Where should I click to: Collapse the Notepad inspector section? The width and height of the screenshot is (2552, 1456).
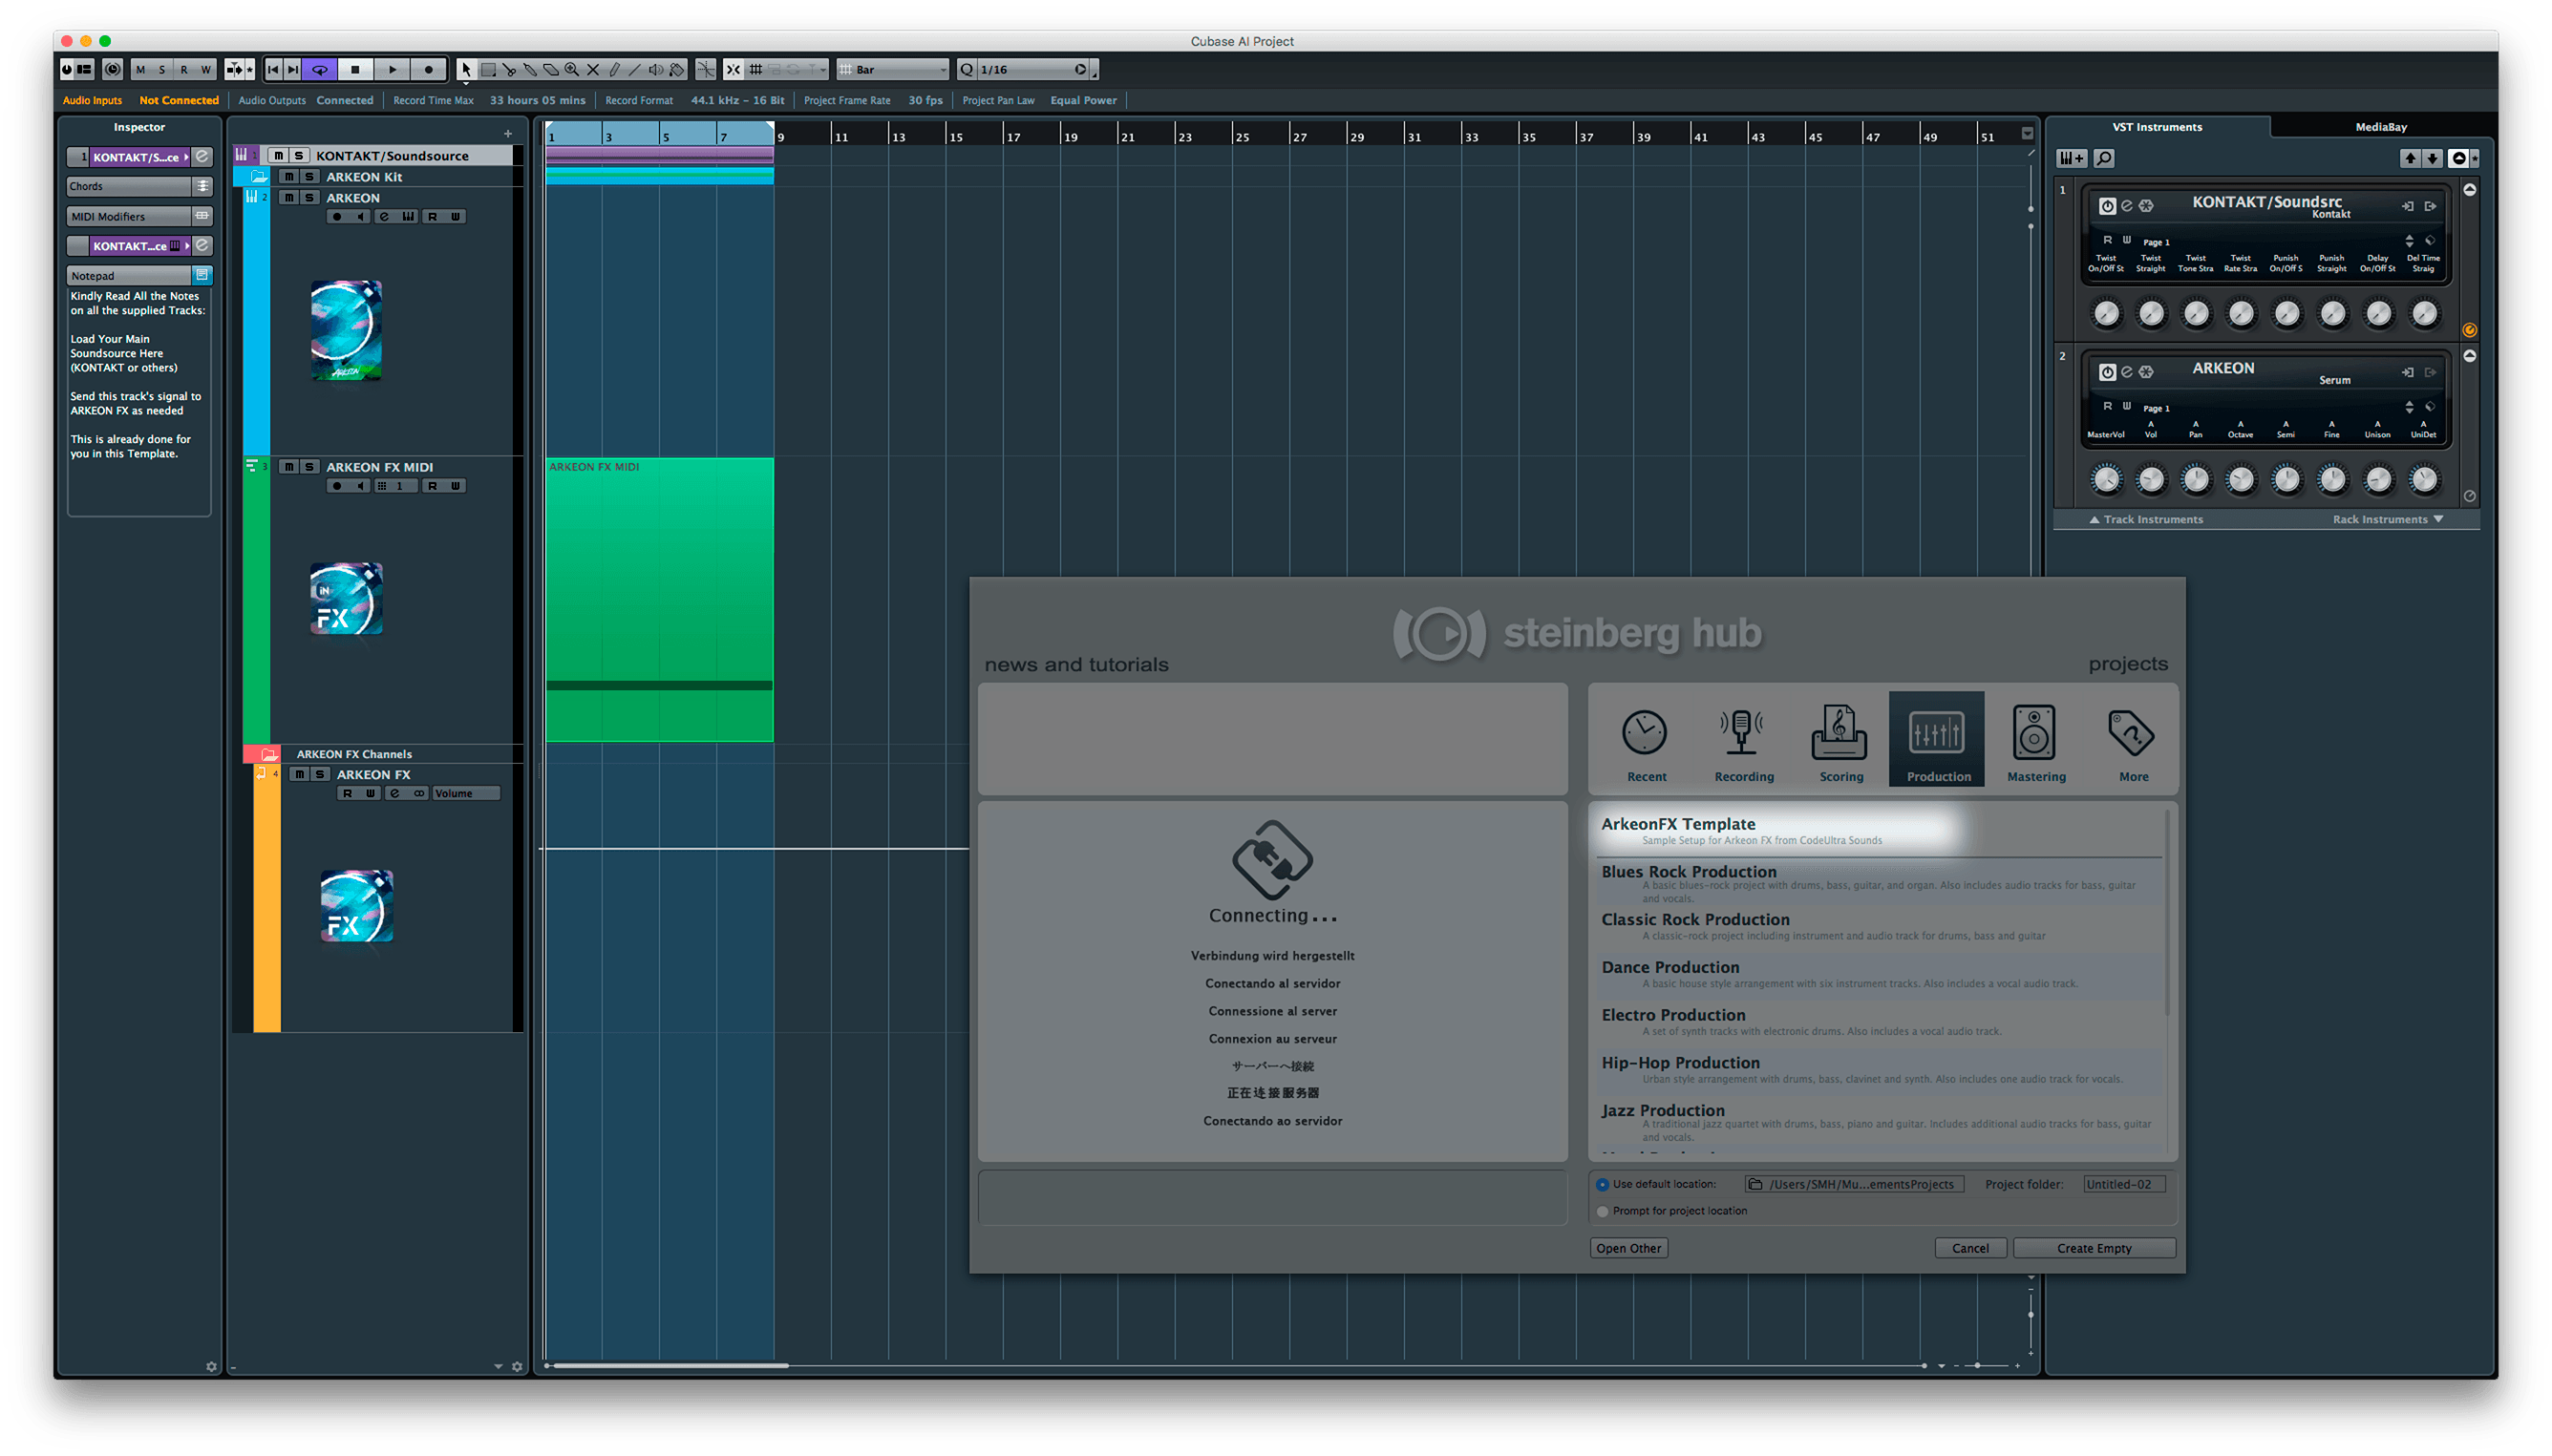click(x=139, y=275)
